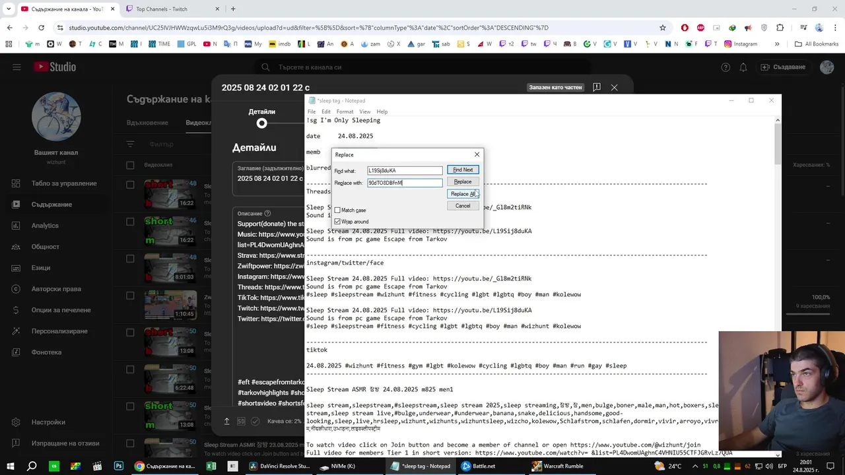845x475 pixels.
Task: Click description help question-mark icon
Action: [267, 214]
